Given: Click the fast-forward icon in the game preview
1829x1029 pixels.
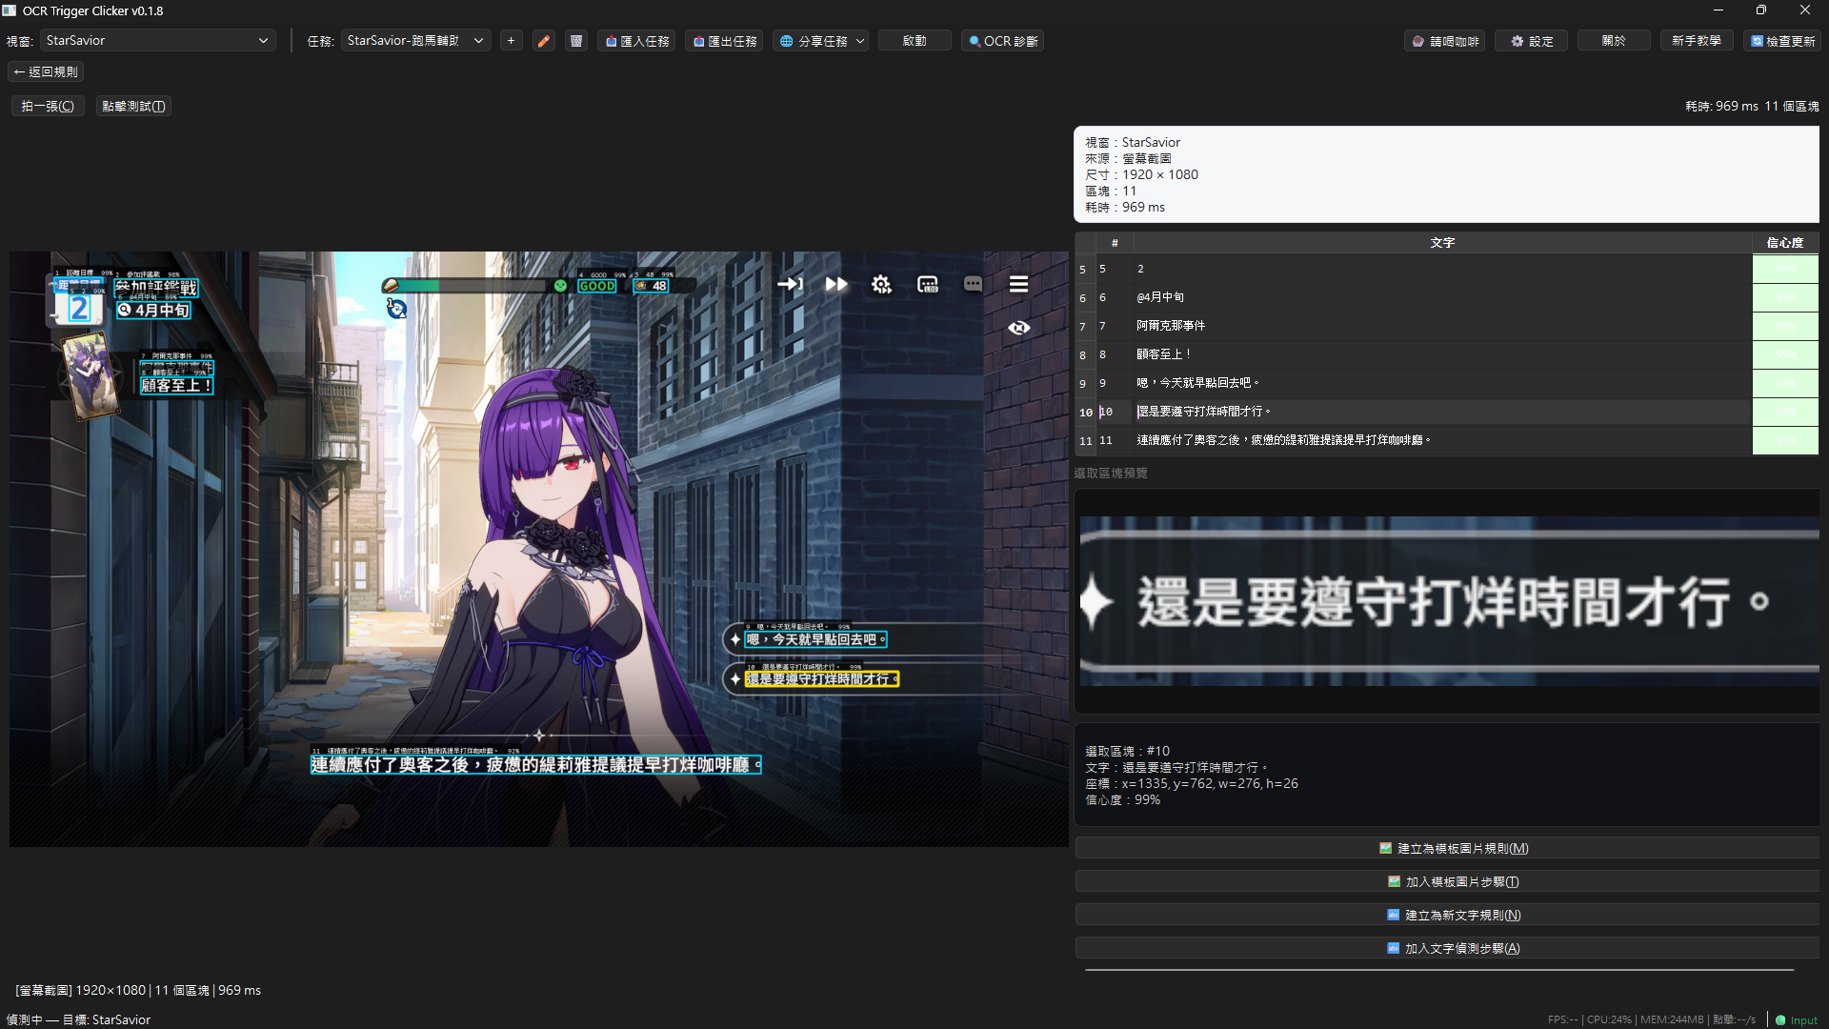Looking at the screenshot, I should coord(836,284).
